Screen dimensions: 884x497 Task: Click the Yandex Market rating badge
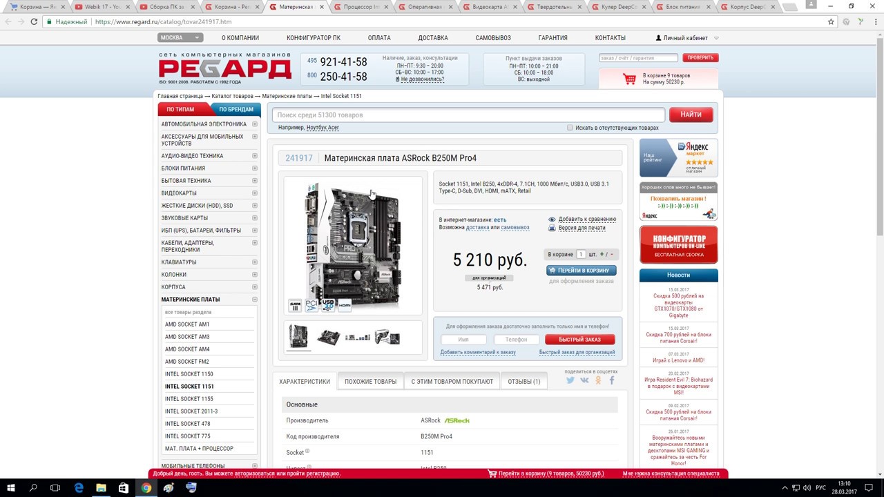679,158
